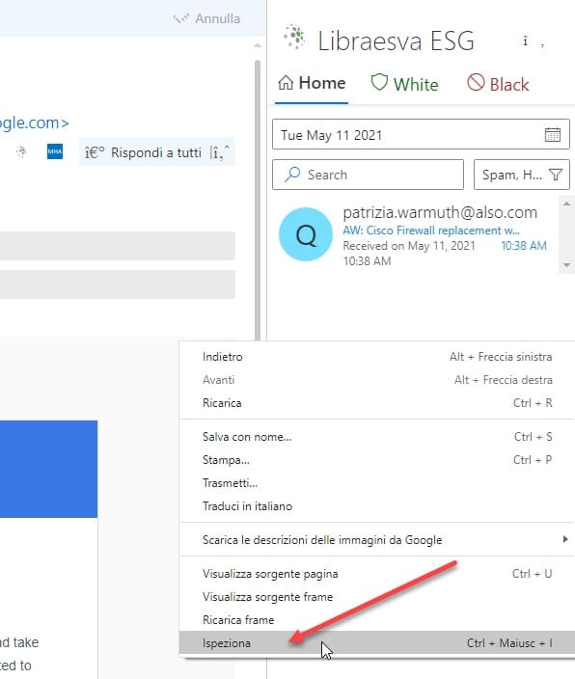Click Rispondi a tutti button
The height and width of the screenshot is (679, 575).
tap(143, 152)
